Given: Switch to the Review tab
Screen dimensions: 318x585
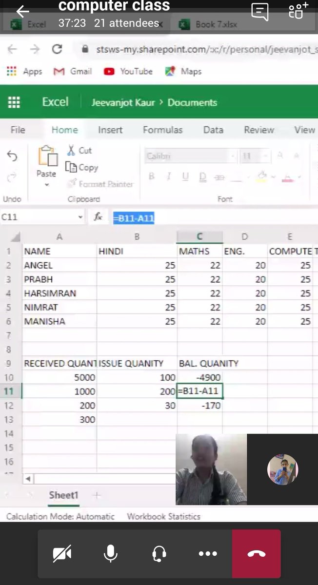Looking at the screenshot, I should [x=259, y=130].
